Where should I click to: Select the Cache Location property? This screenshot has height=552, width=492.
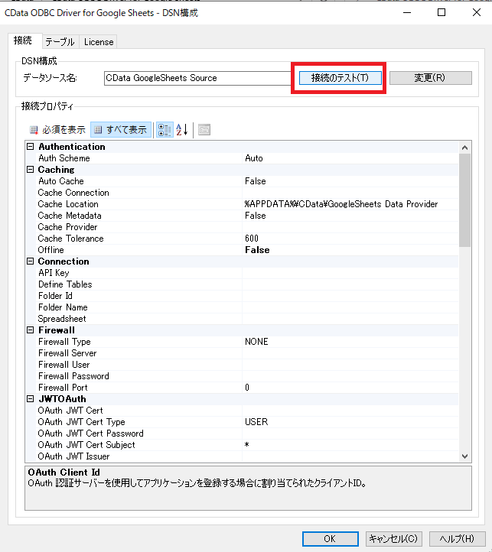pyautogui.click(x=246, y=204)
